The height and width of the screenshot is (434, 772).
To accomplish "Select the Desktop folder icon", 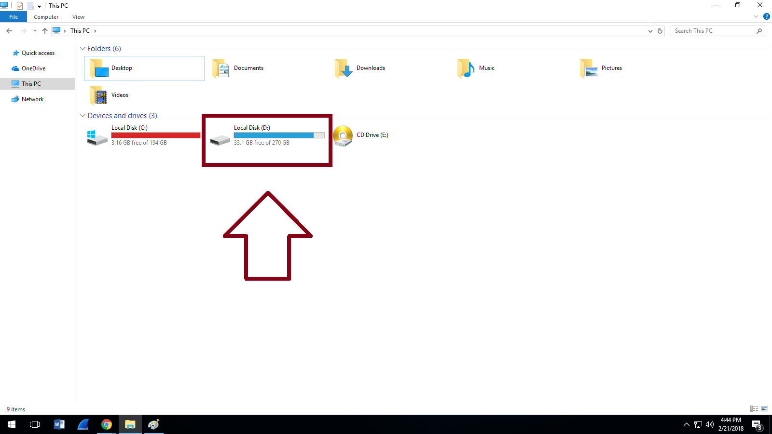I will pos(99,68).
